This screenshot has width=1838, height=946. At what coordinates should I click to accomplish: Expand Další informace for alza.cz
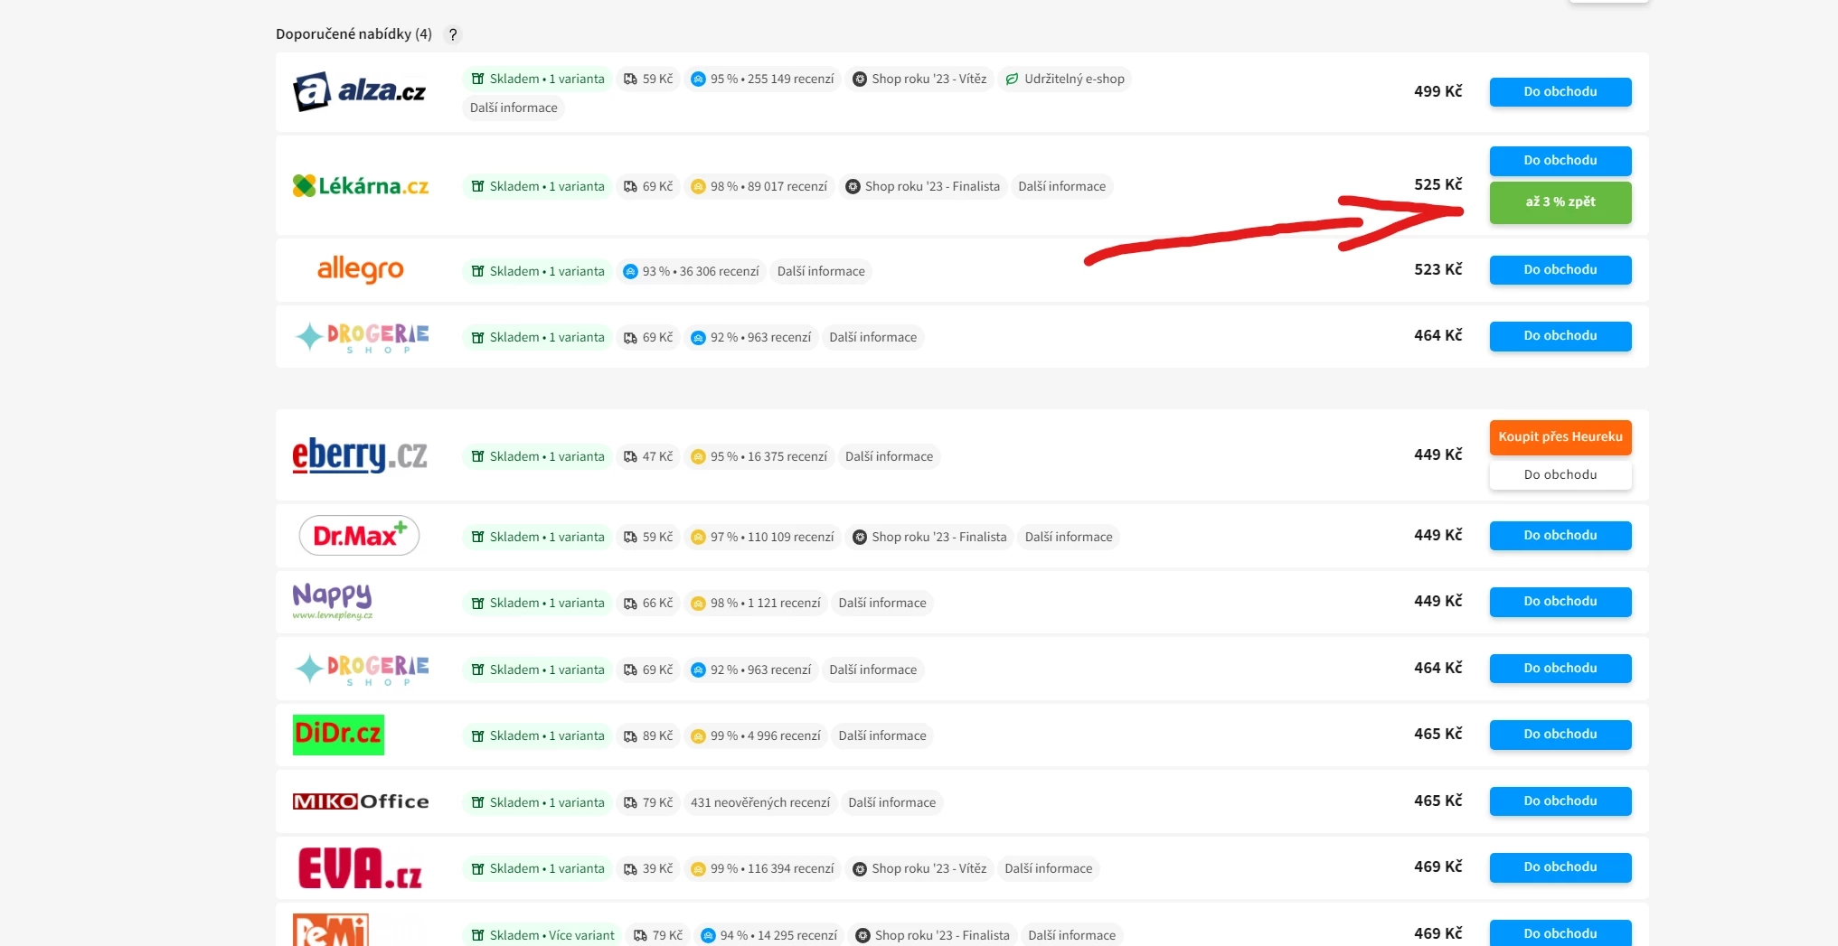514,108
